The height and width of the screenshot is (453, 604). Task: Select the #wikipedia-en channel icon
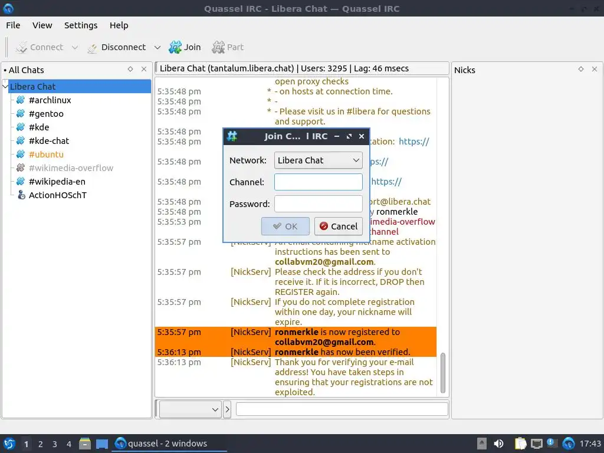click(21, 182)
